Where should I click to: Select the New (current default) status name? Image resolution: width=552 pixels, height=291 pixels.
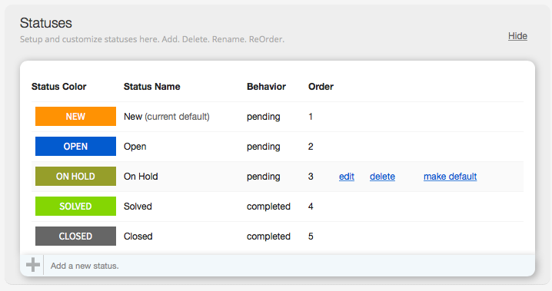click(x=167, y=117)
